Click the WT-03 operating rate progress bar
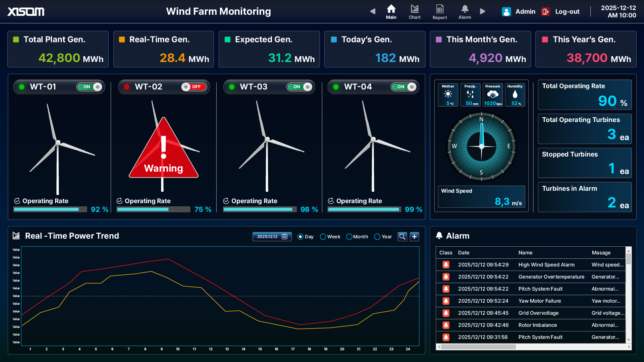This screenshot has height=362, width=644. (x=260, y=209)
